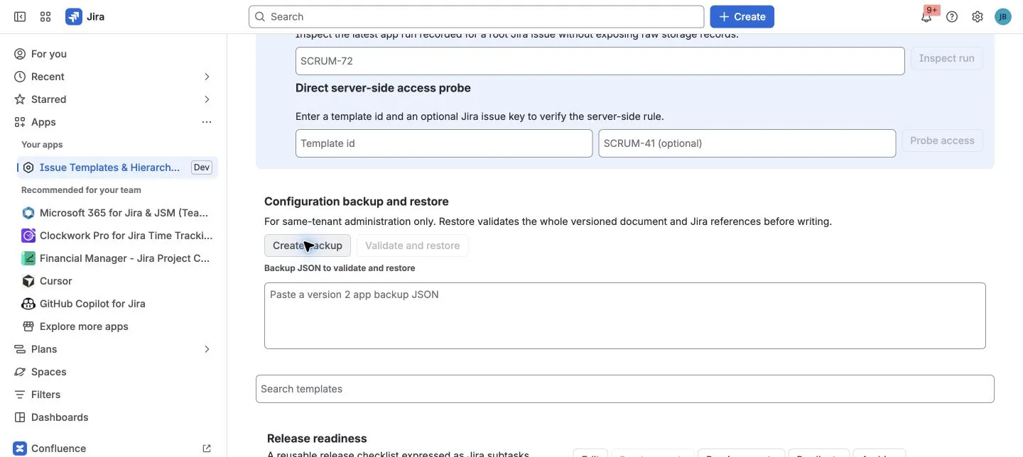The image size is (1023, 457).
Task: Expand the Recent submenu chevron
Action: 207,77
